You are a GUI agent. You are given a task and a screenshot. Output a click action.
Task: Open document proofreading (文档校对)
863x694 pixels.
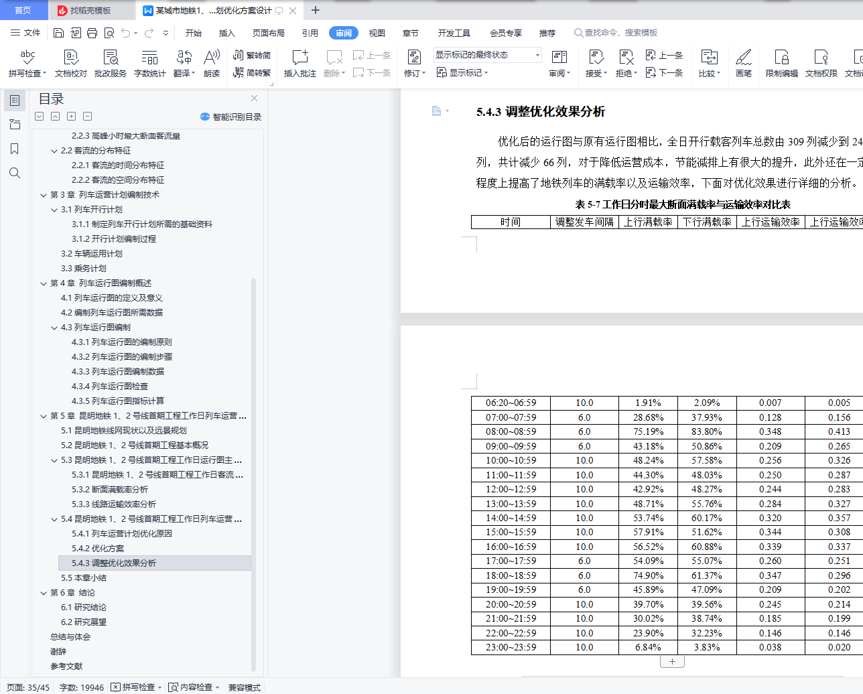coord(71,64)
